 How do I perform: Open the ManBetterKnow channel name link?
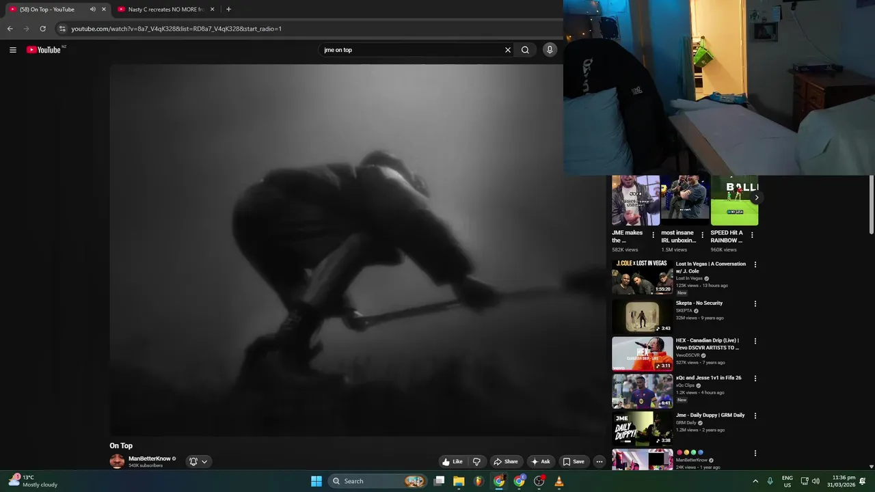tap(149, 459)
